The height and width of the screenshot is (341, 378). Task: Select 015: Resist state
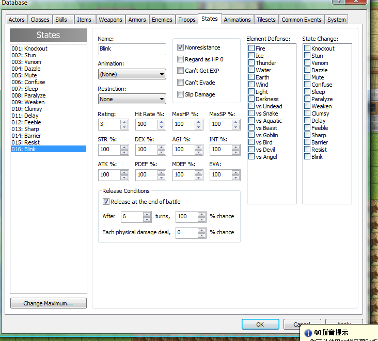click(48, 142)
